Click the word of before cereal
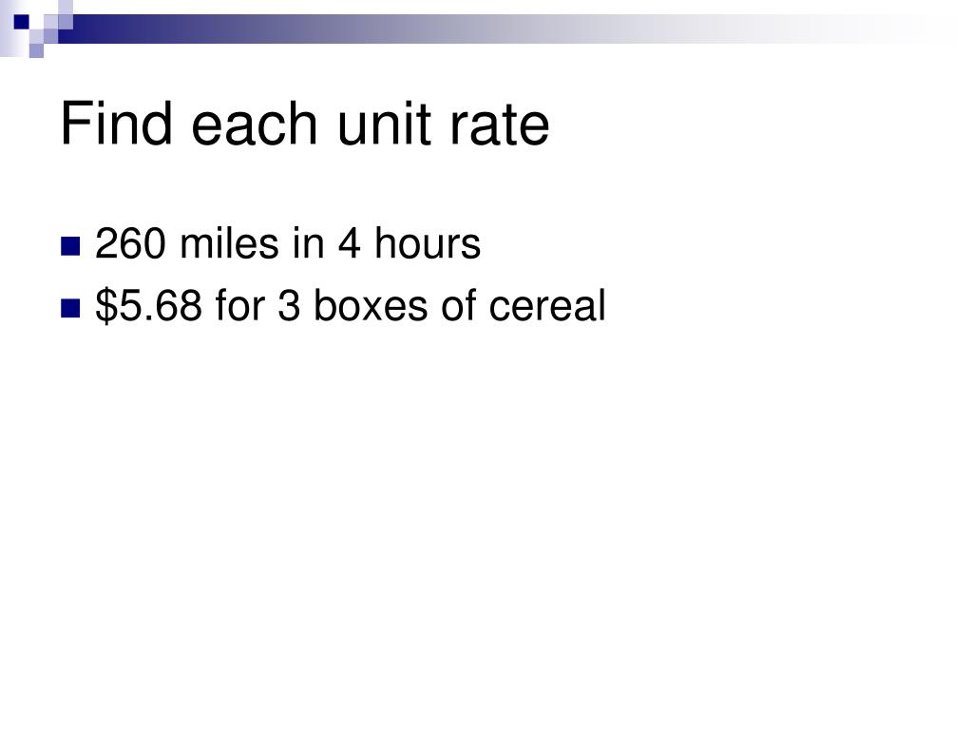This screenshot has width=973, height=730. tap(458, 305)
